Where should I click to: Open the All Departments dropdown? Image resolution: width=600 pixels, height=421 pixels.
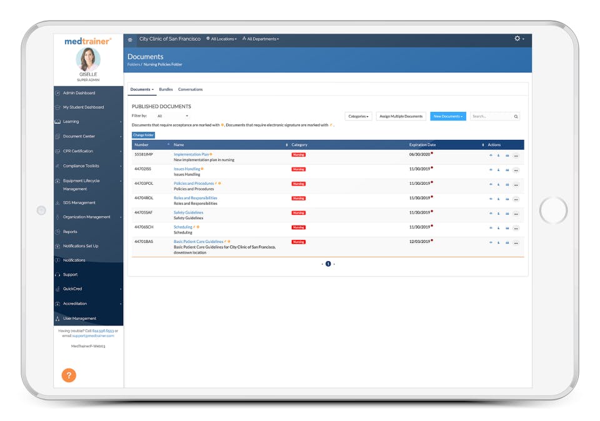point(261,38)
